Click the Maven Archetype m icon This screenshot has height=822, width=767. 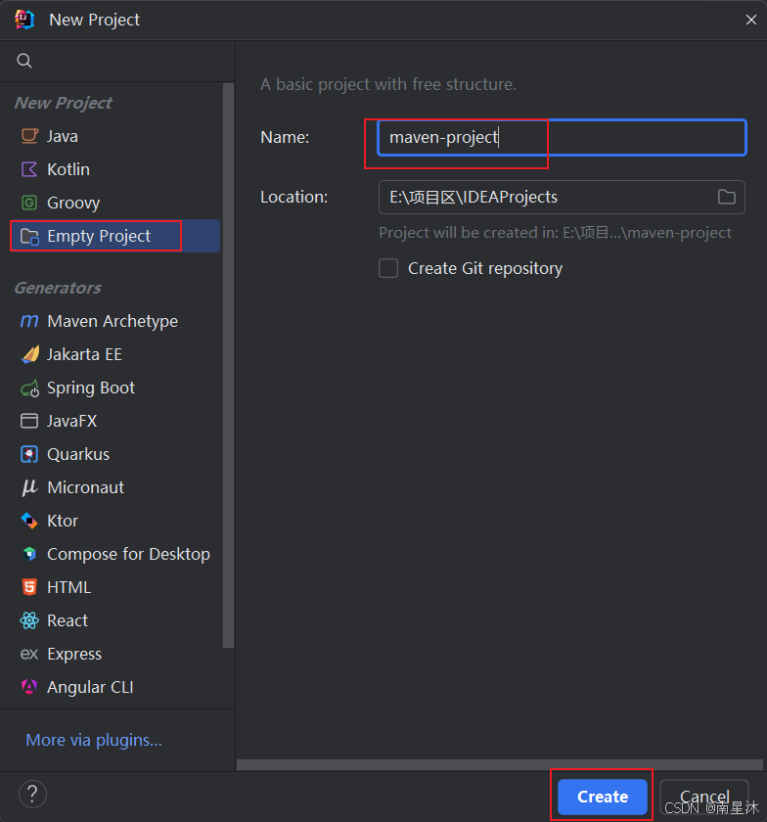click(x=29, y=321)
